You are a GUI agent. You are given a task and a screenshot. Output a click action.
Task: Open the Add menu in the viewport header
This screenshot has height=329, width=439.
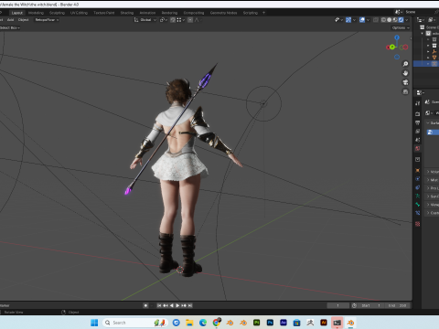click(x=11, y=20)
